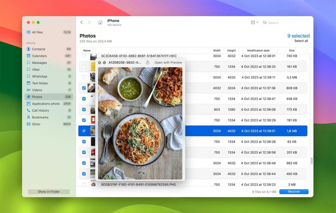Image resolution: width=336 pixels, height=213 pixels.
Task: Click the share icon in preview popup
Action: click(148, 62)
